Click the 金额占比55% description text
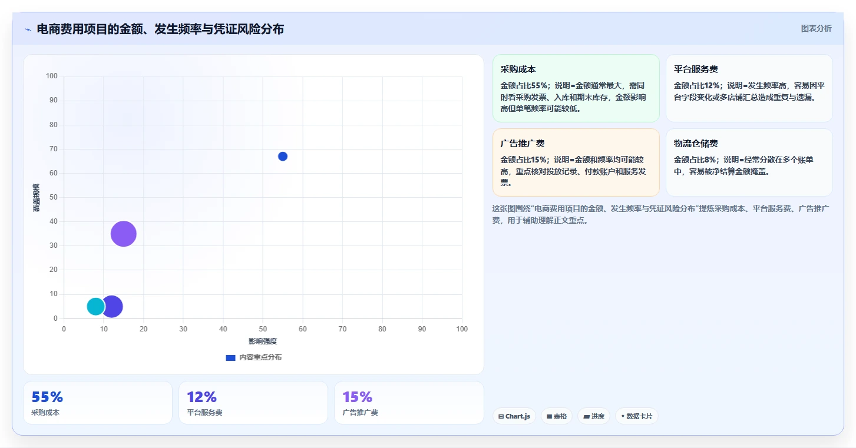856x448 pixels. (573, 97)
